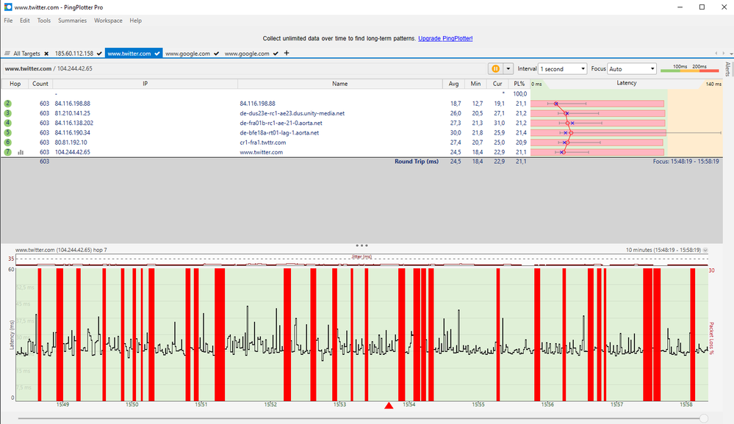Click the checkmark on the 185.60.112.158 tab
The width and height of the screenshot is (734, 424).
pyautogui.click(x=99, y=54)
